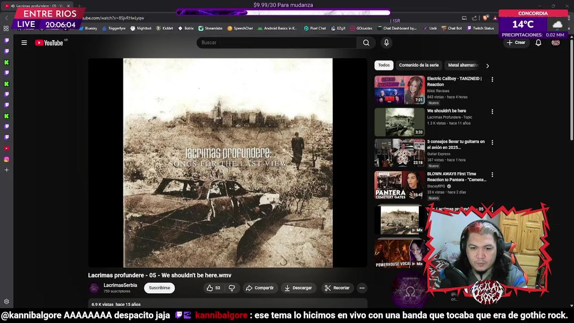574x323 pixels.
Task: Select the Metal alternativo chip
Action: (463, 65)
